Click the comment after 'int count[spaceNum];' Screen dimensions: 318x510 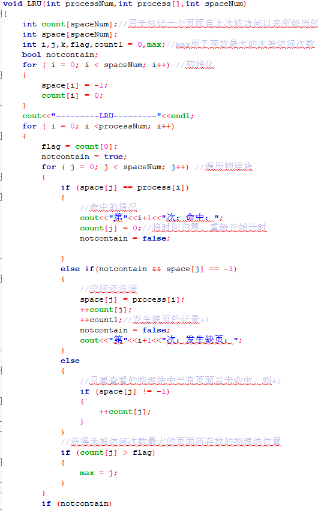coord(218,24)
